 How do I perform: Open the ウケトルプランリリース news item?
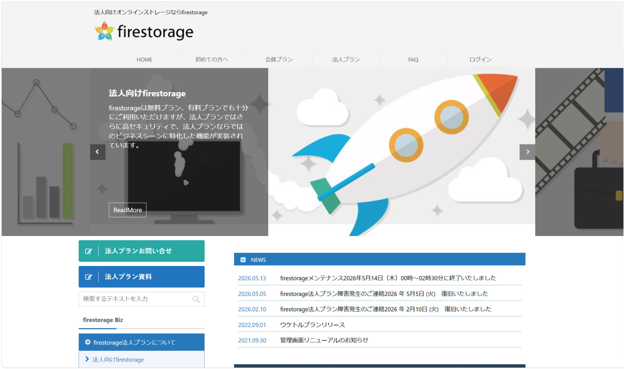(312, 325)
